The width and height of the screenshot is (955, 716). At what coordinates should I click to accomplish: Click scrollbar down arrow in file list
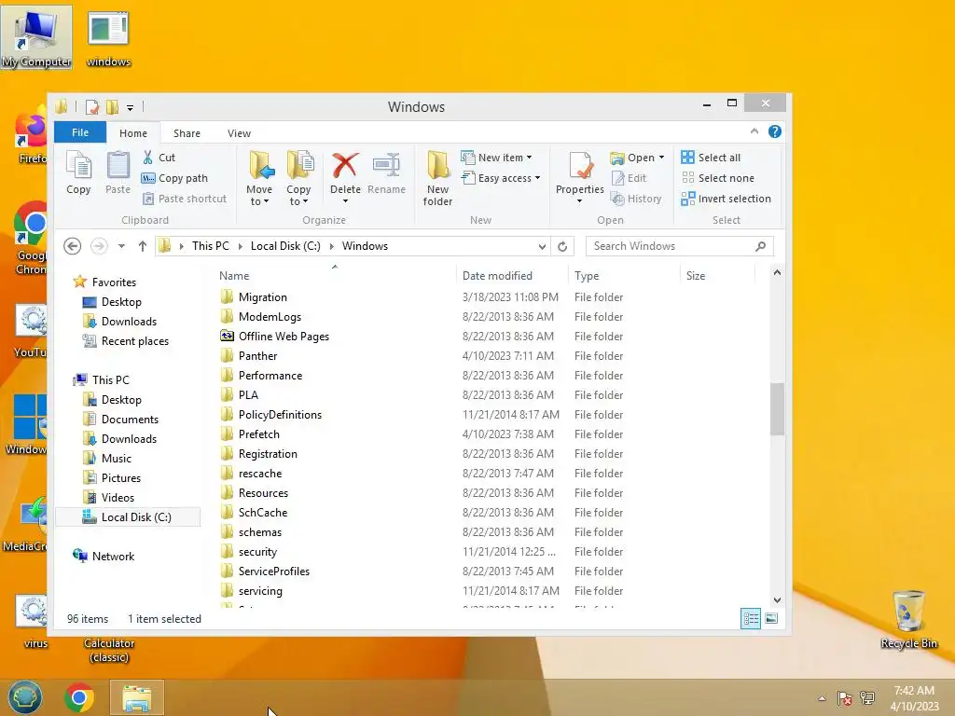(777, 599)
